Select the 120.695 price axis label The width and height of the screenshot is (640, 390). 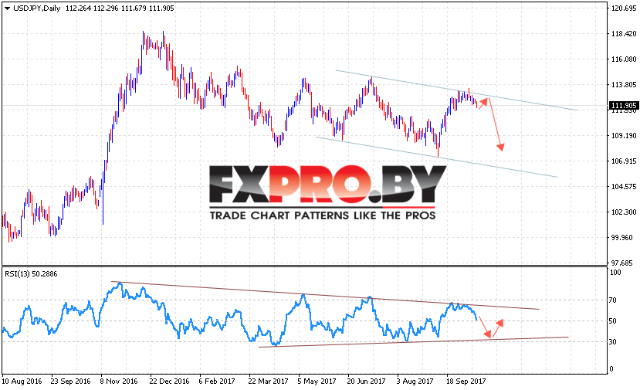coord(624,8)
